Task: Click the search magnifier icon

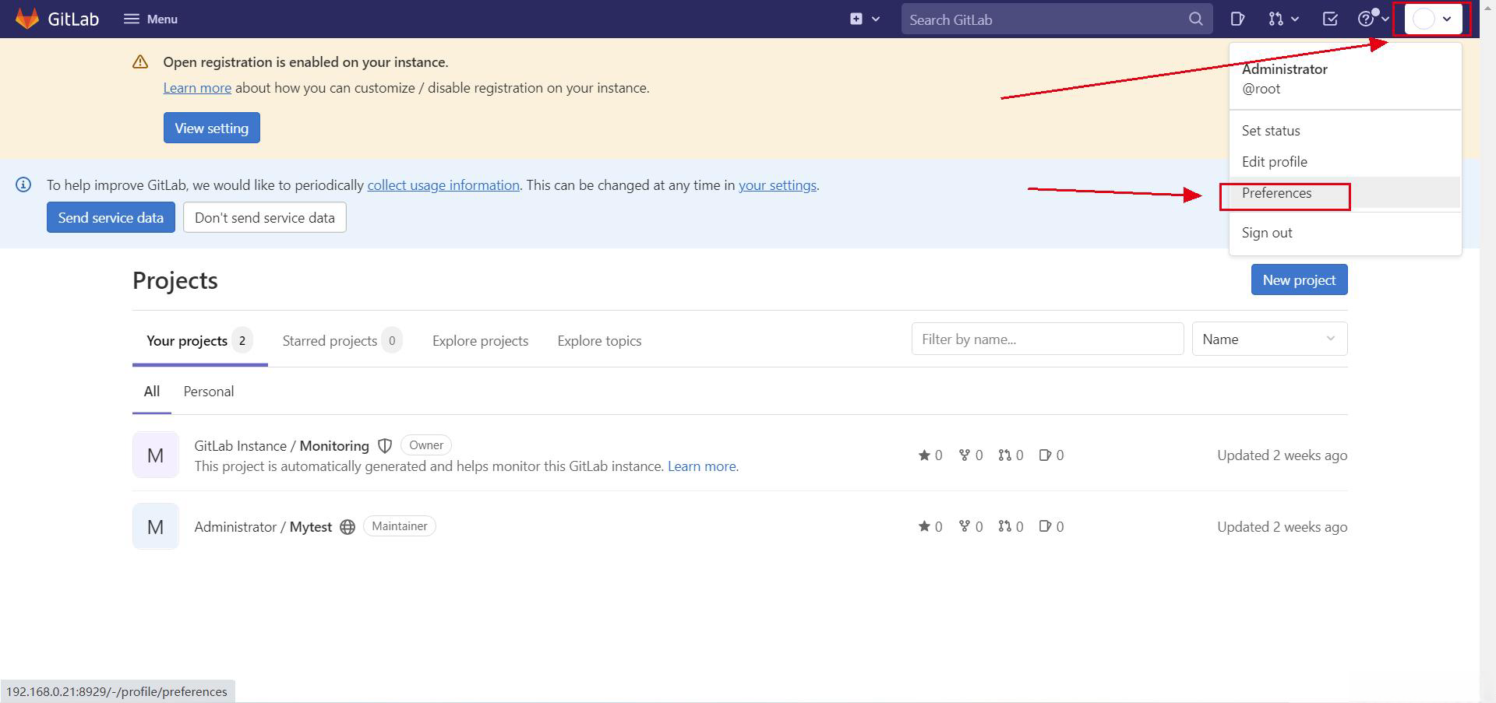Action: pyautogui.click(x=1195, y=19)
